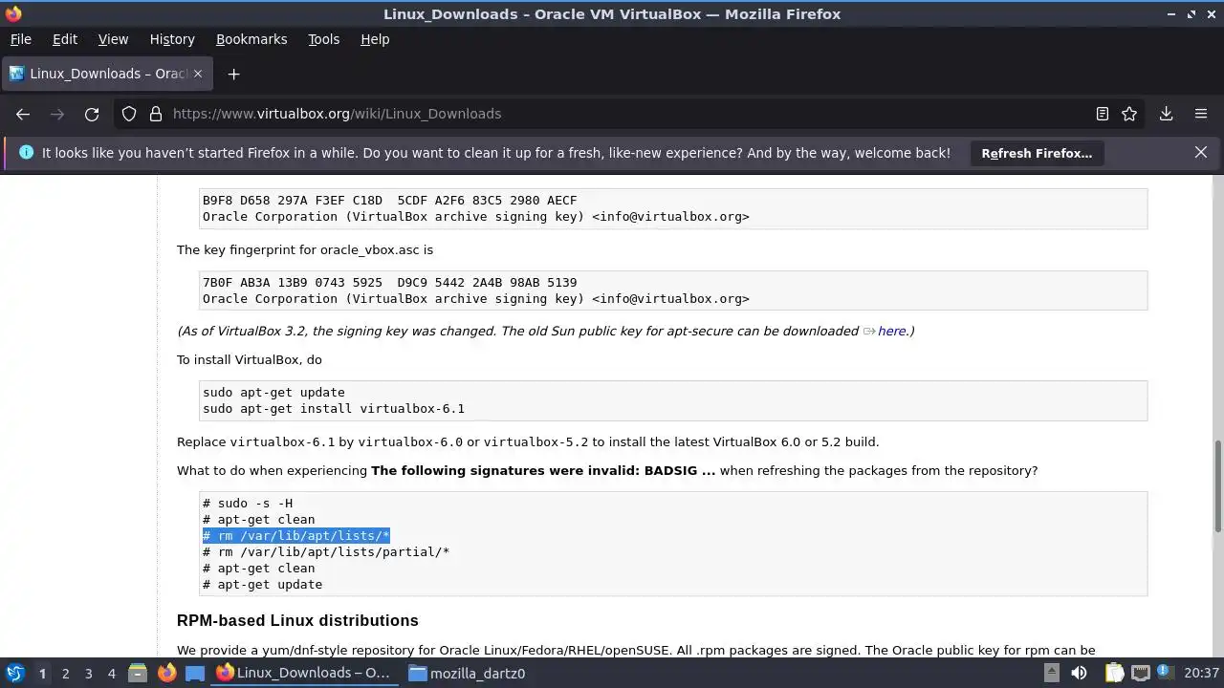This screenshot has width=1224, height=688.
Task: Open the Downloads panel
Action: [x=1166, y=114]
